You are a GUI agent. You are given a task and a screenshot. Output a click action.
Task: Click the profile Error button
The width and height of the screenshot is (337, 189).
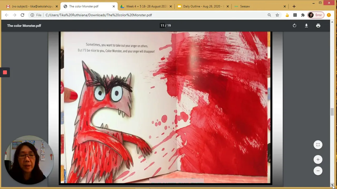pyautogui.click(x=315, y=15)
